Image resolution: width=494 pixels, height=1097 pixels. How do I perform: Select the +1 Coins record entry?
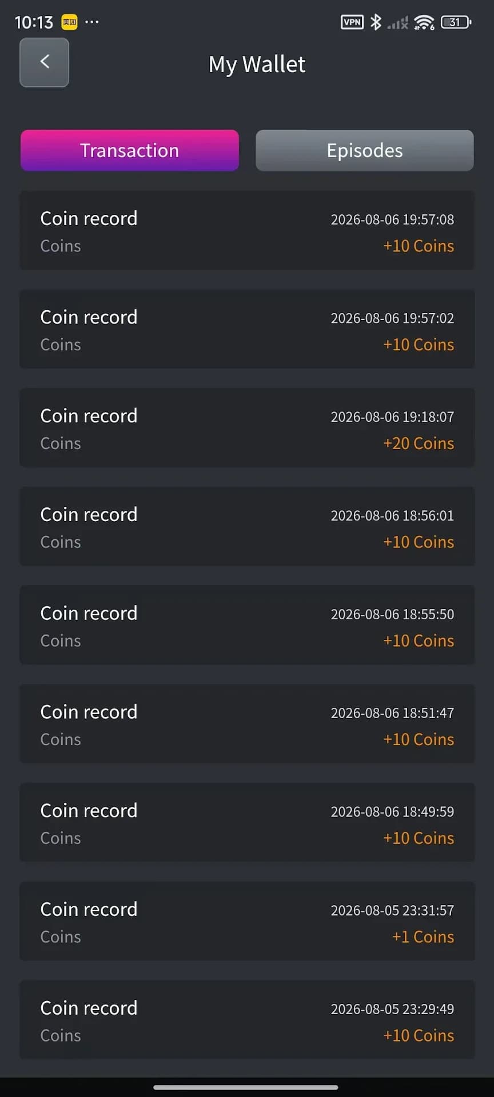247,922
